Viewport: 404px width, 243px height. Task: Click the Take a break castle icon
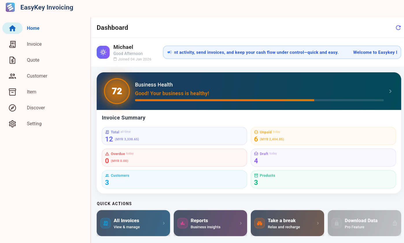(260, 223)
